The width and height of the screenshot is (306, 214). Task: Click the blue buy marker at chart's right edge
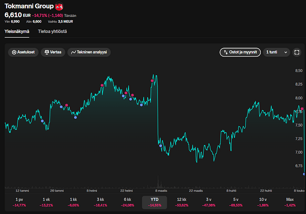tap(304, 174)
